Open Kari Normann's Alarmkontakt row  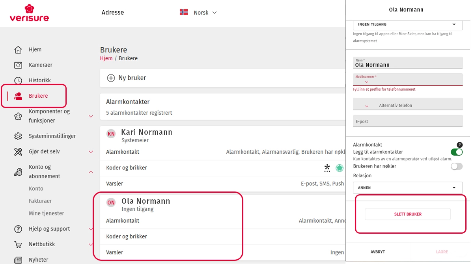(x=223, y=152)
